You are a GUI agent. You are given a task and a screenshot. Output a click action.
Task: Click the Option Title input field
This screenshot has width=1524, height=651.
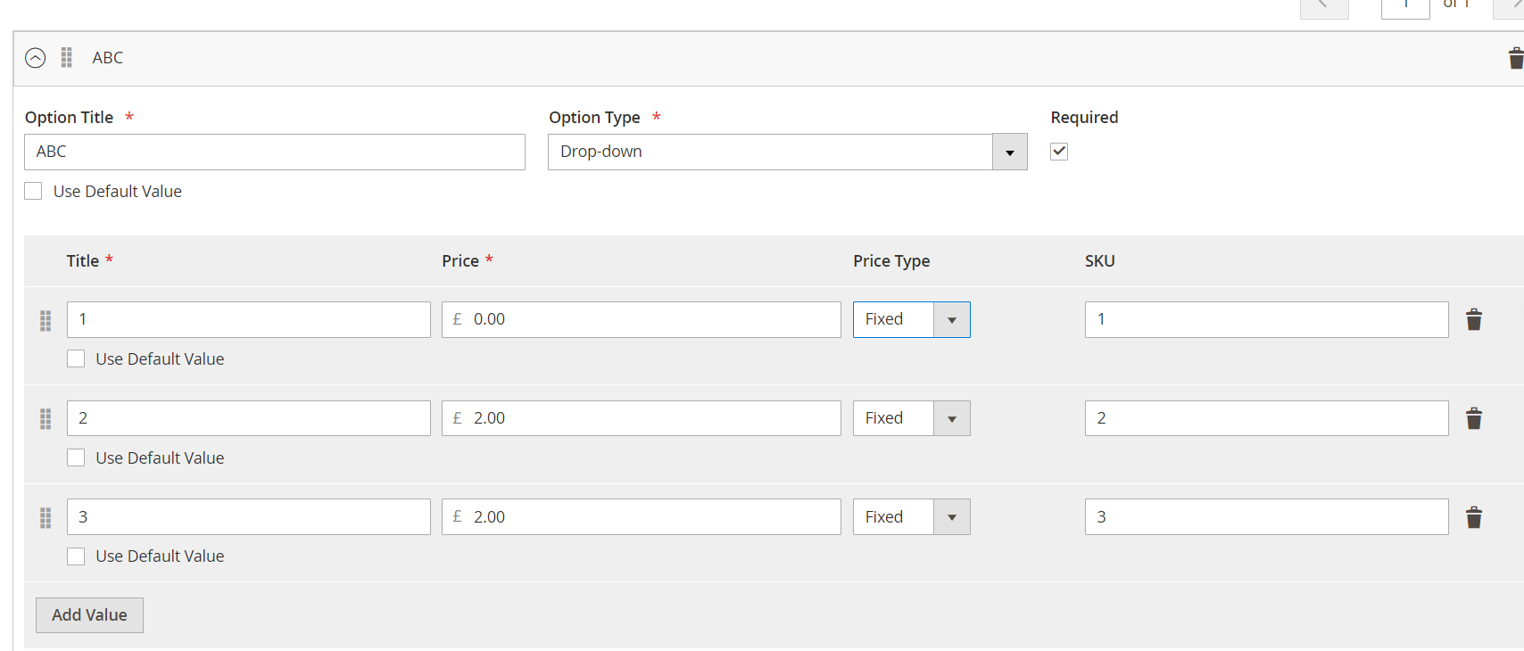(x=275, y=152)
